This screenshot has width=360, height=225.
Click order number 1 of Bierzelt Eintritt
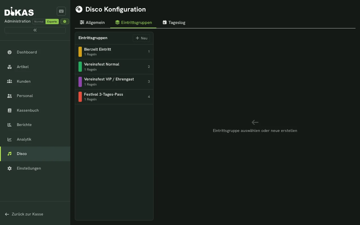pyautogui.click(x=149, y=52)
